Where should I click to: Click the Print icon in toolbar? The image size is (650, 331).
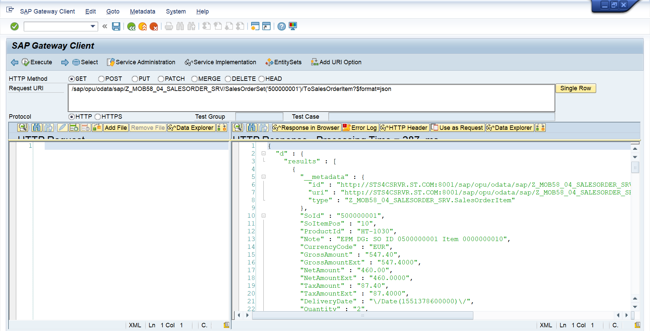coord(169,26)
